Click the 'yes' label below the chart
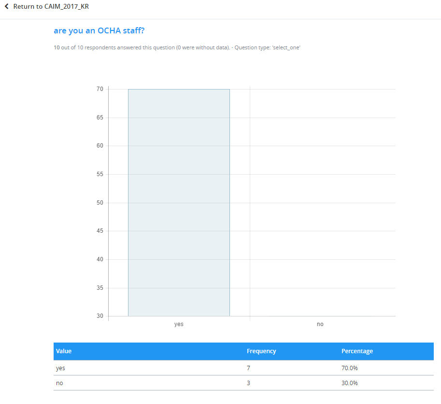 coord(179,324)
